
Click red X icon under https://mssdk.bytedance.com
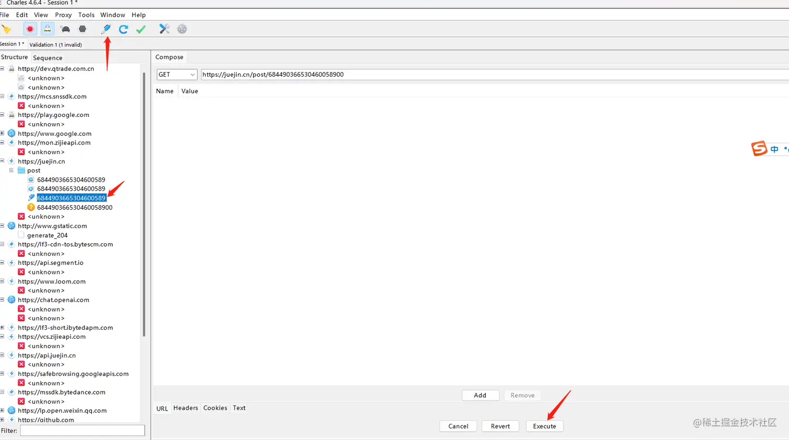pyautogui.click(x=21, y=401)
